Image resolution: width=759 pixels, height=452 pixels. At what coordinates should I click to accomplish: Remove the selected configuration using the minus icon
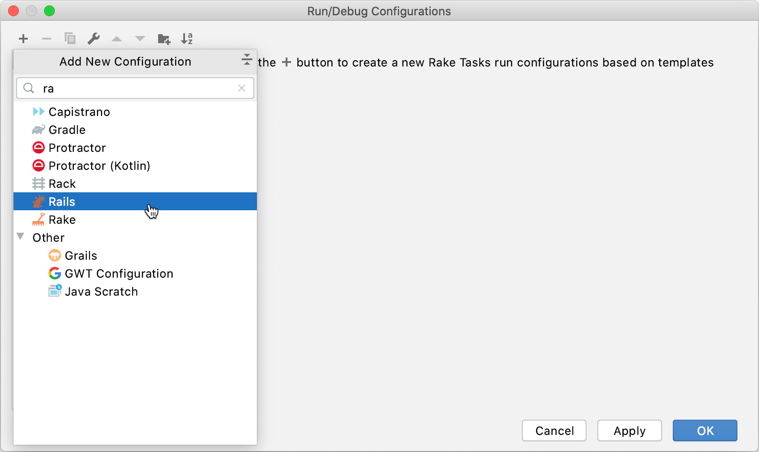point(47,39)
